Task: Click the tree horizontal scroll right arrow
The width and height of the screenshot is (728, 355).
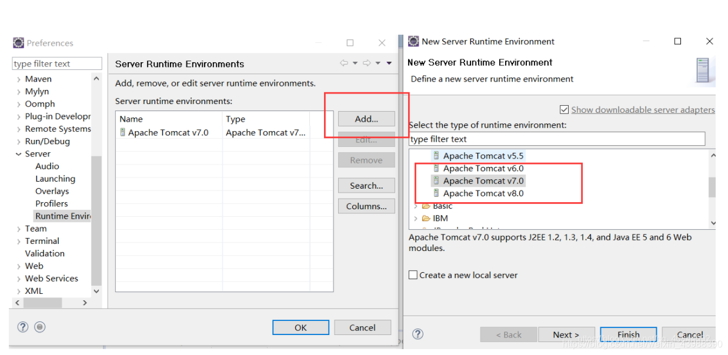Action: tap(85, 303)
